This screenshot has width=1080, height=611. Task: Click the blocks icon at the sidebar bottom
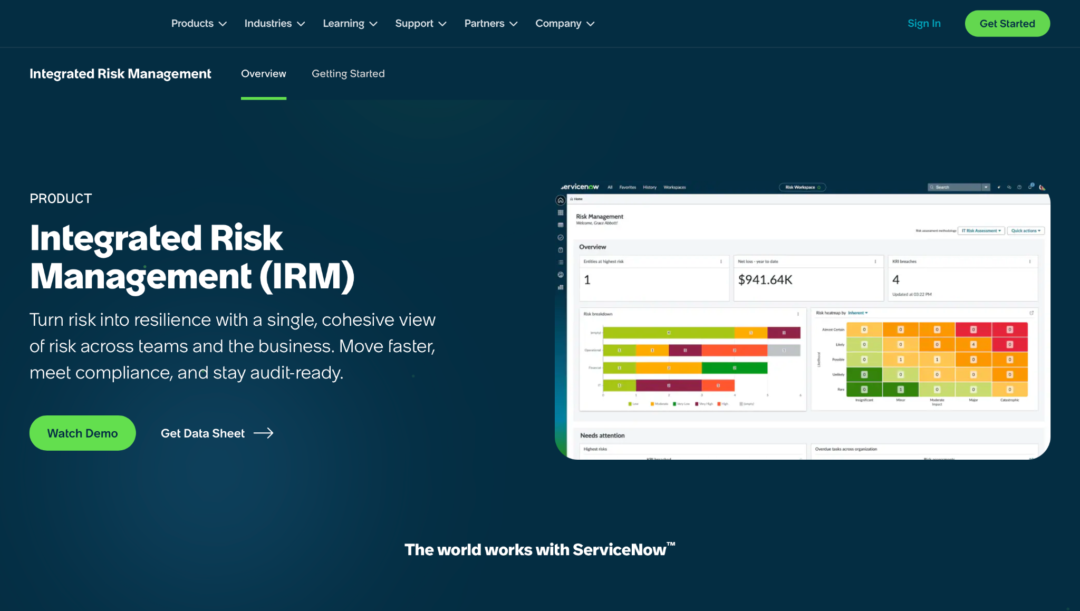coord(561,287)
